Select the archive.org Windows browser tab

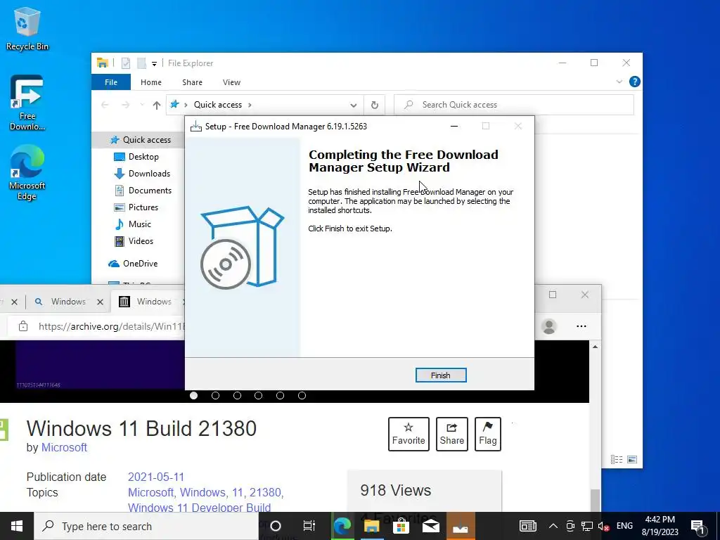coord(149,302)
